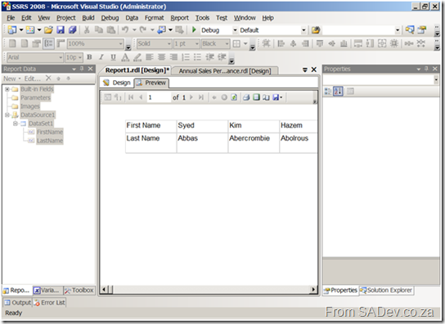
Task: Switch to the Design tab
Action: coord(117,83)
